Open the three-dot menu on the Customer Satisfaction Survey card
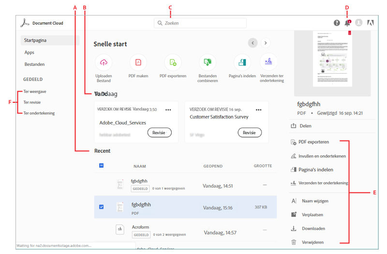This screenshot has width=387, height=254. coord(259,110)
